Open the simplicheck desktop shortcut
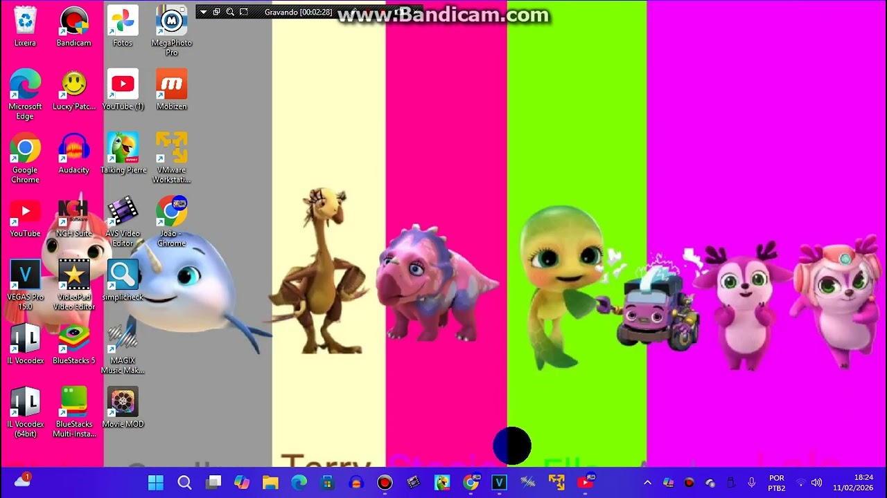The width and height of the screenshot is (887, 498). 123,282
